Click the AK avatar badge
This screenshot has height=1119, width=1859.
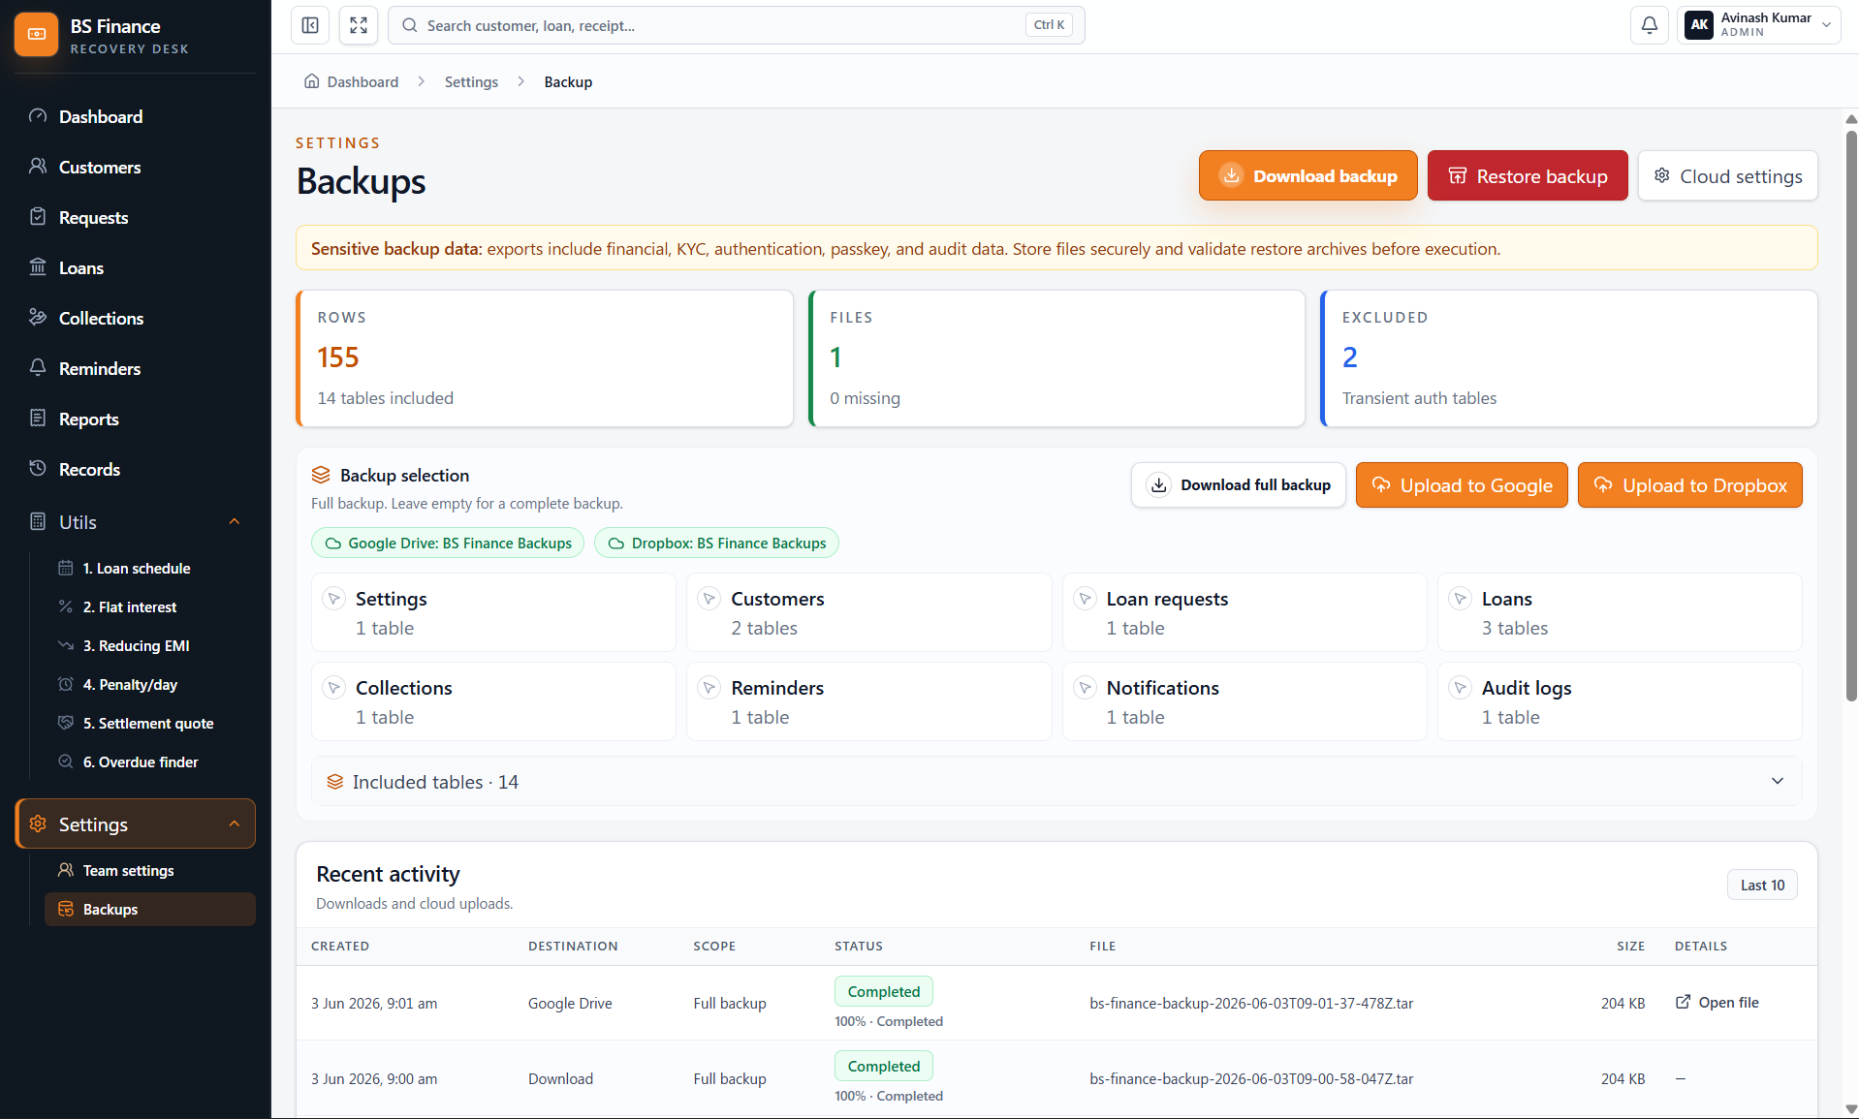click(1699, 25)
